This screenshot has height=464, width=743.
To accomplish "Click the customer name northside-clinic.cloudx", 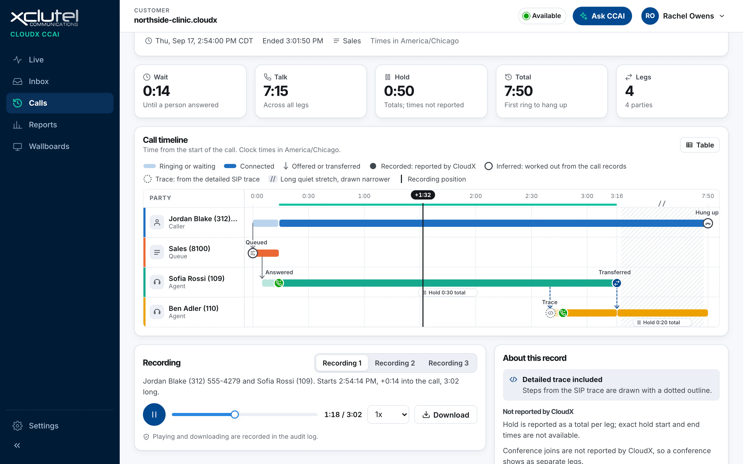I will 176,20.
